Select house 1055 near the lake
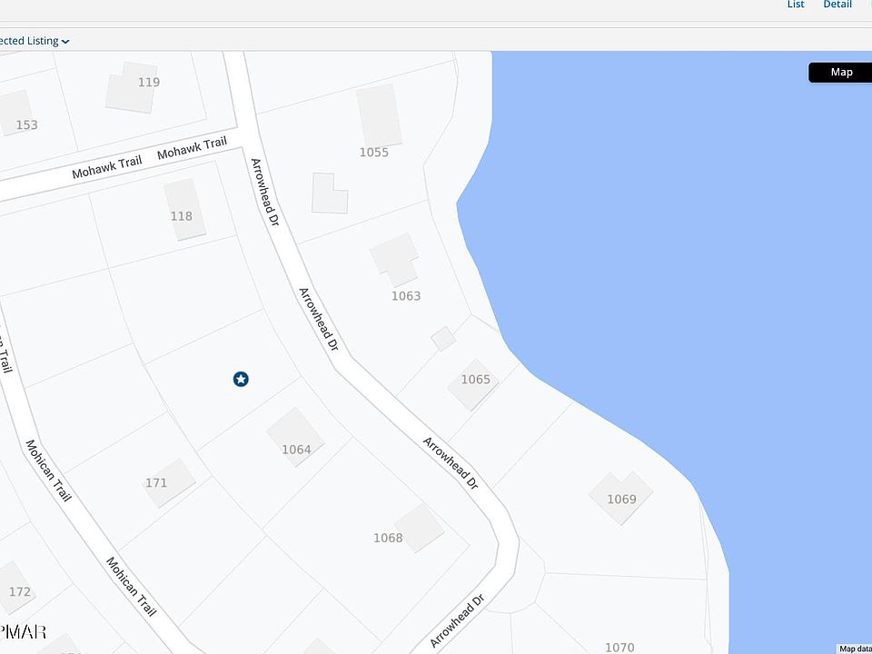872x654 pixels. pos(380,115)
